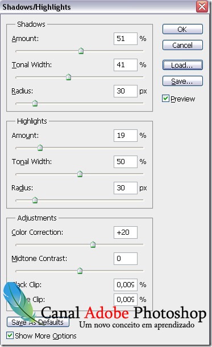The image size is (212, 347).
Task: Click the OK button
Action: [x=182, y=29]
